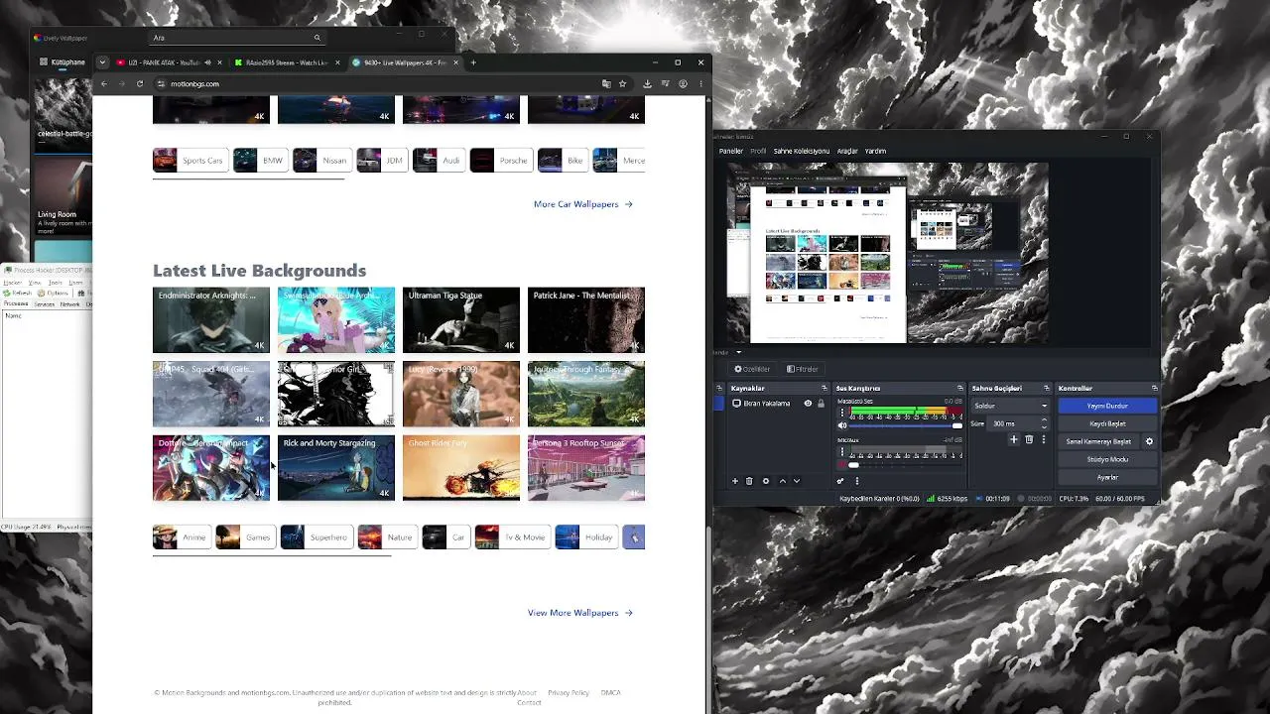Screen dimensions: 1270x714
Task: Open Chrome tab search chevron
Action: pos(102,62)
